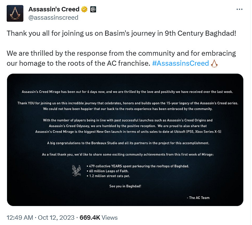252x225 pixels.
Task: Click the paragraph starting "We are thrilled"
Action: pyautogui.click(x=121, y=58)
